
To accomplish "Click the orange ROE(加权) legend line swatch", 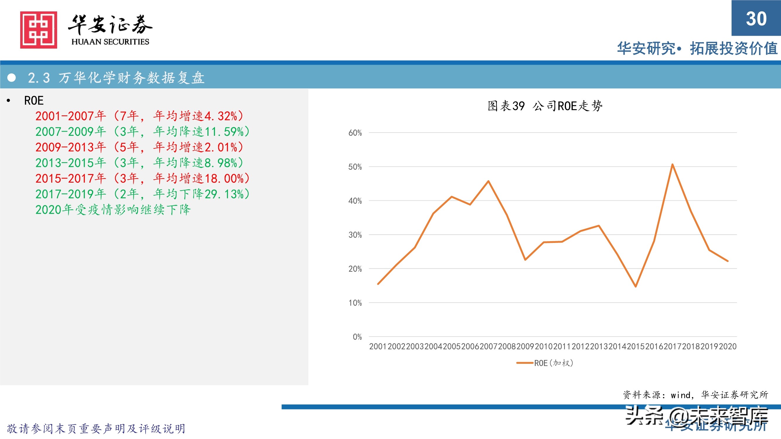I will (524, 363).
